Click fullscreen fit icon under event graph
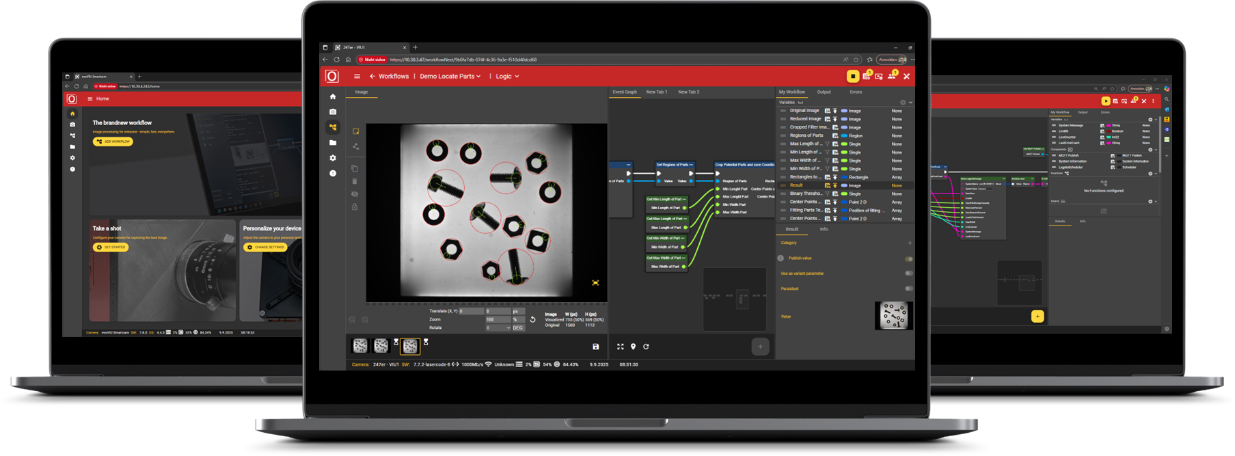 coord(620,347)
